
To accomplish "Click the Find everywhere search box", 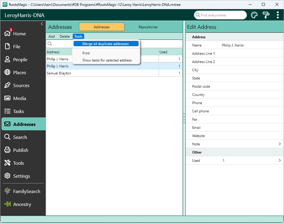I will [x=220, y=15].
